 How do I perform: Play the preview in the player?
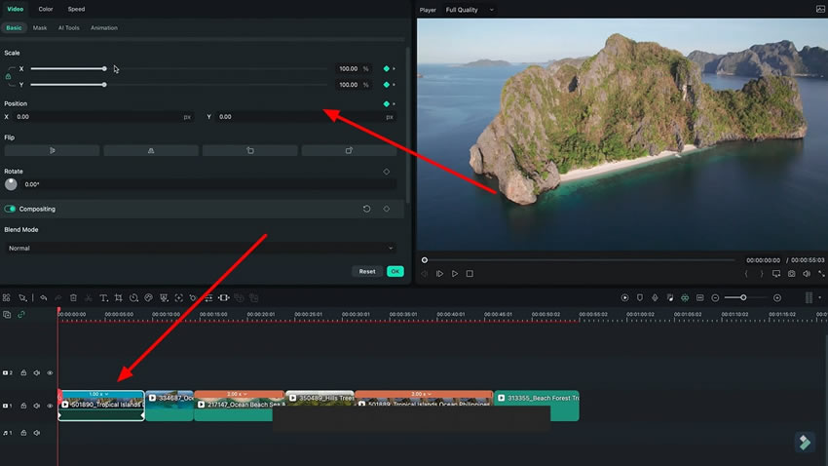(455, 274)
